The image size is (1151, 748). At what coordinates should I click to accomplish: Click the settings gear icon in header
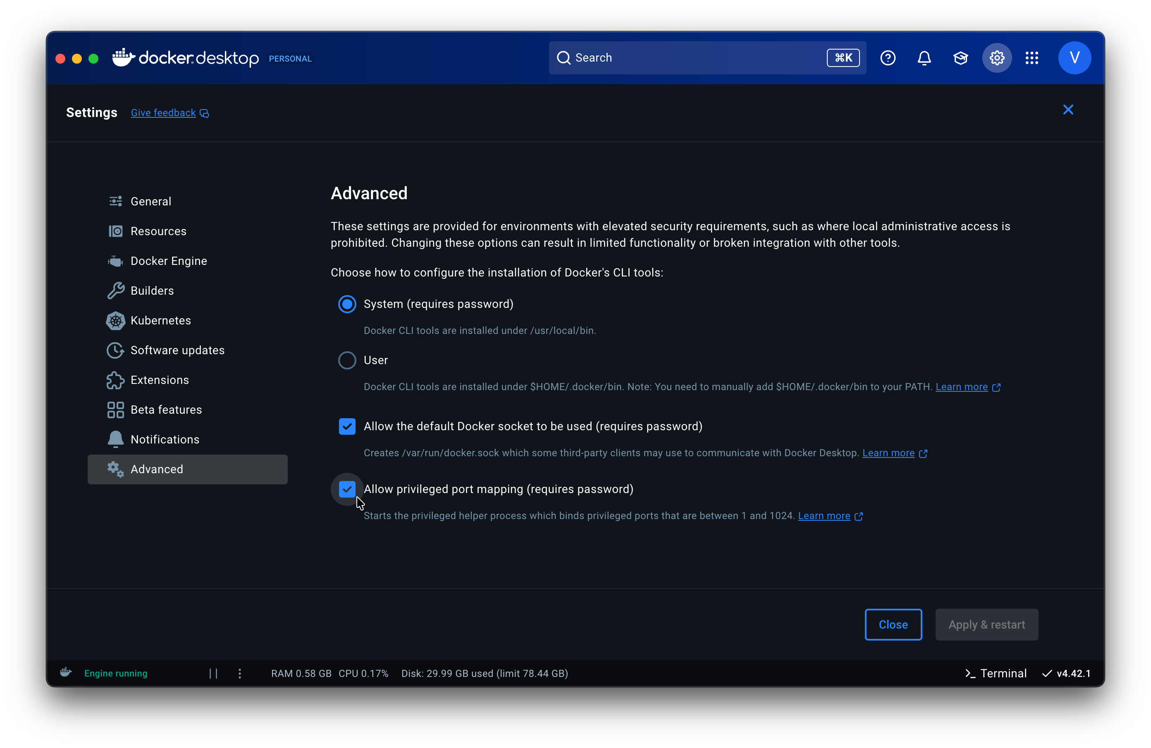click(996, 58)
